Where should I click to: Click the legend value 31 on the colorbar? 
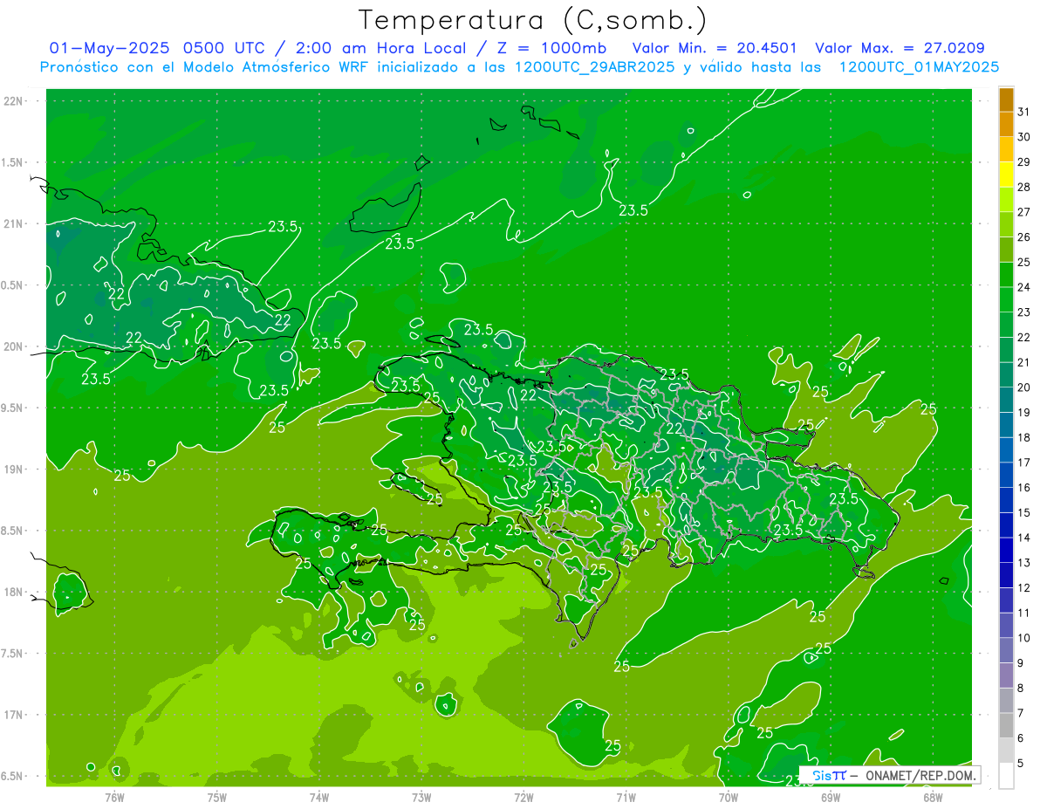click(1024, 112)
